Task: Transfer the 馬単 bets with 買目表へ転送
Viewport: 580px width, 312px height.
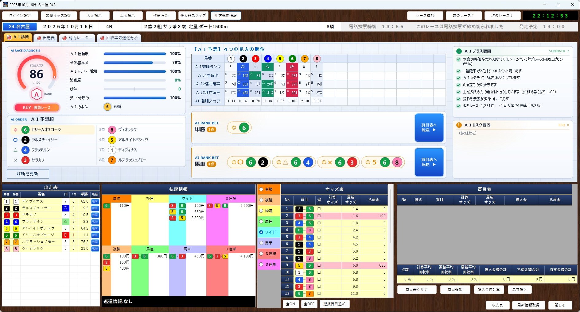Action: point(429,162)
